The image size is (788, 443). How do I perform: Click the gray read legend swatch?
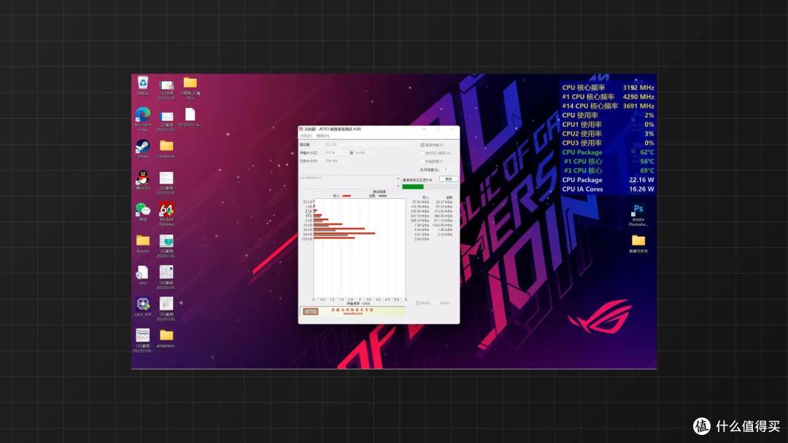coord(382,196)
